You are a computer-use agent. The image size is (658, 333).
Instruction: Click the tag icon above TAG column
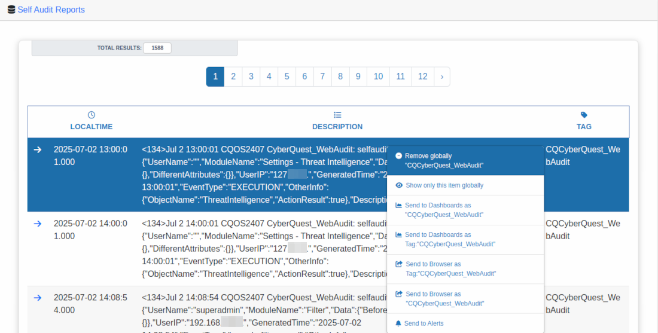tap(584, 115)
